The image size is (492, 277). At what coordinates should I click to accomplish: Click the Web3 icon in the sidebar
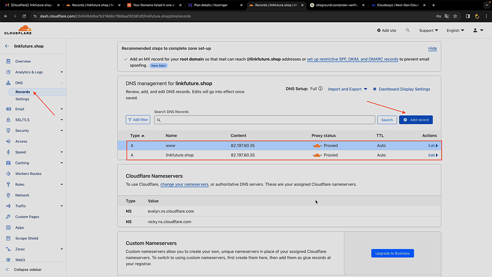pyautogui.click(x=8, y=260)
